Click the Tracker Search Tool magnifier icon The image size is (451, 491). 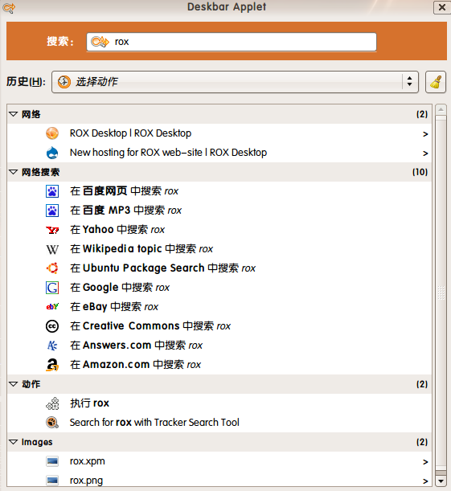[52, 423]
